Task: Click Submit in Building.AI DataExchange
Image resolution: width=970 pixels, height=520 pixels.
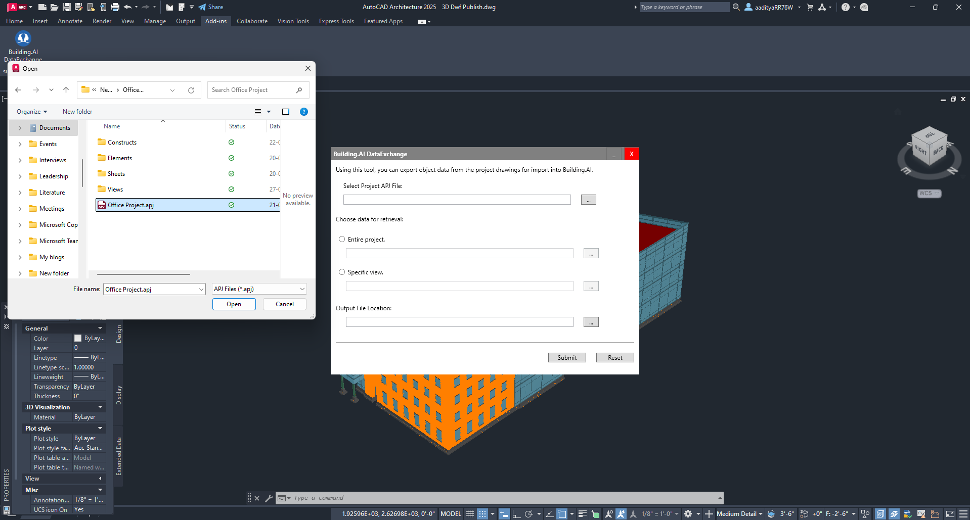Action: click(567, 358)
